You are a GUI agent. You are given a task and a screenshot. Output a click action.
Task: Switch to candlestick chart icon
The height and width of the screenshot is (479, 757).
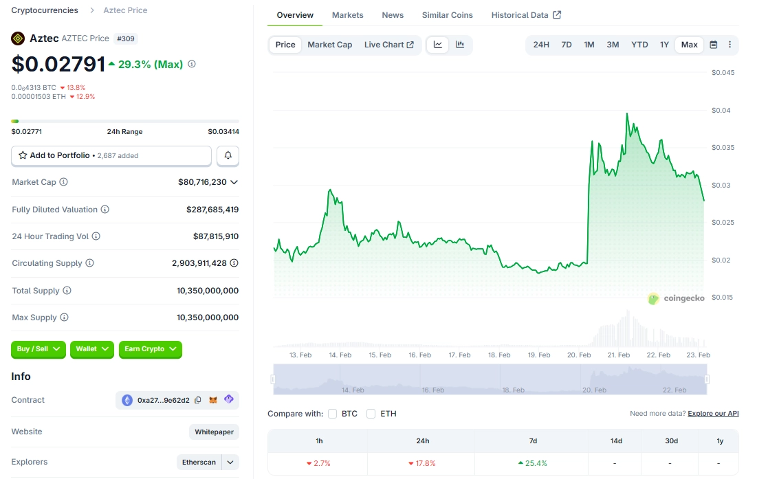(x=460, y=45)
